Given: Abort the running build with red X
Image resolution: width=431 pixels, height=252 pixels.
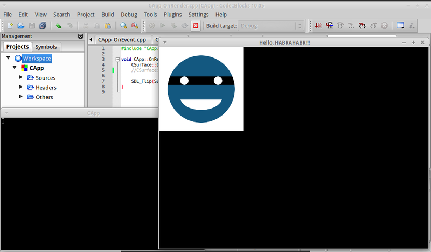Looking at the screenshot, I should [x=196, y=26].
